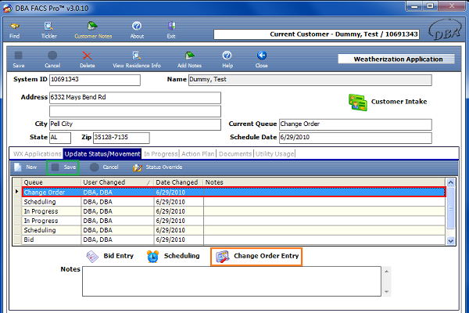Click the State field
Image resolution: width=469 pixels, height=313 pixels.
click(x=60, y=138)
